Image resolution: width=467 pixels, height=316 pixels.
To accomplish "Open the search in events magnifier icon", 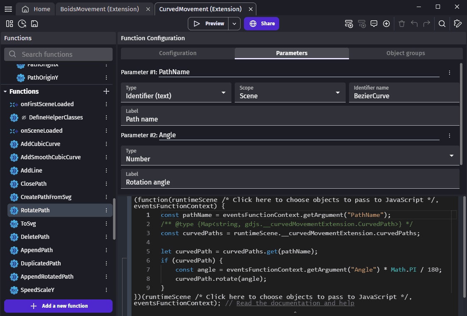I will click(x=442, y=24).
